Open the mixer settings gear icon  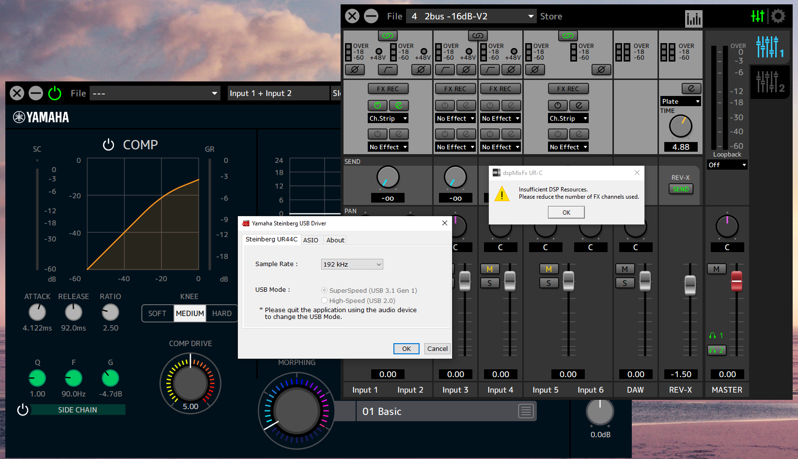coord(778,16)
